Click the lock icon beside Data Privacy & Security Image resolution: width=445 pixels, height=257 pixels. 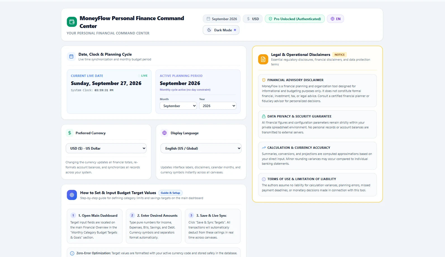264,116
